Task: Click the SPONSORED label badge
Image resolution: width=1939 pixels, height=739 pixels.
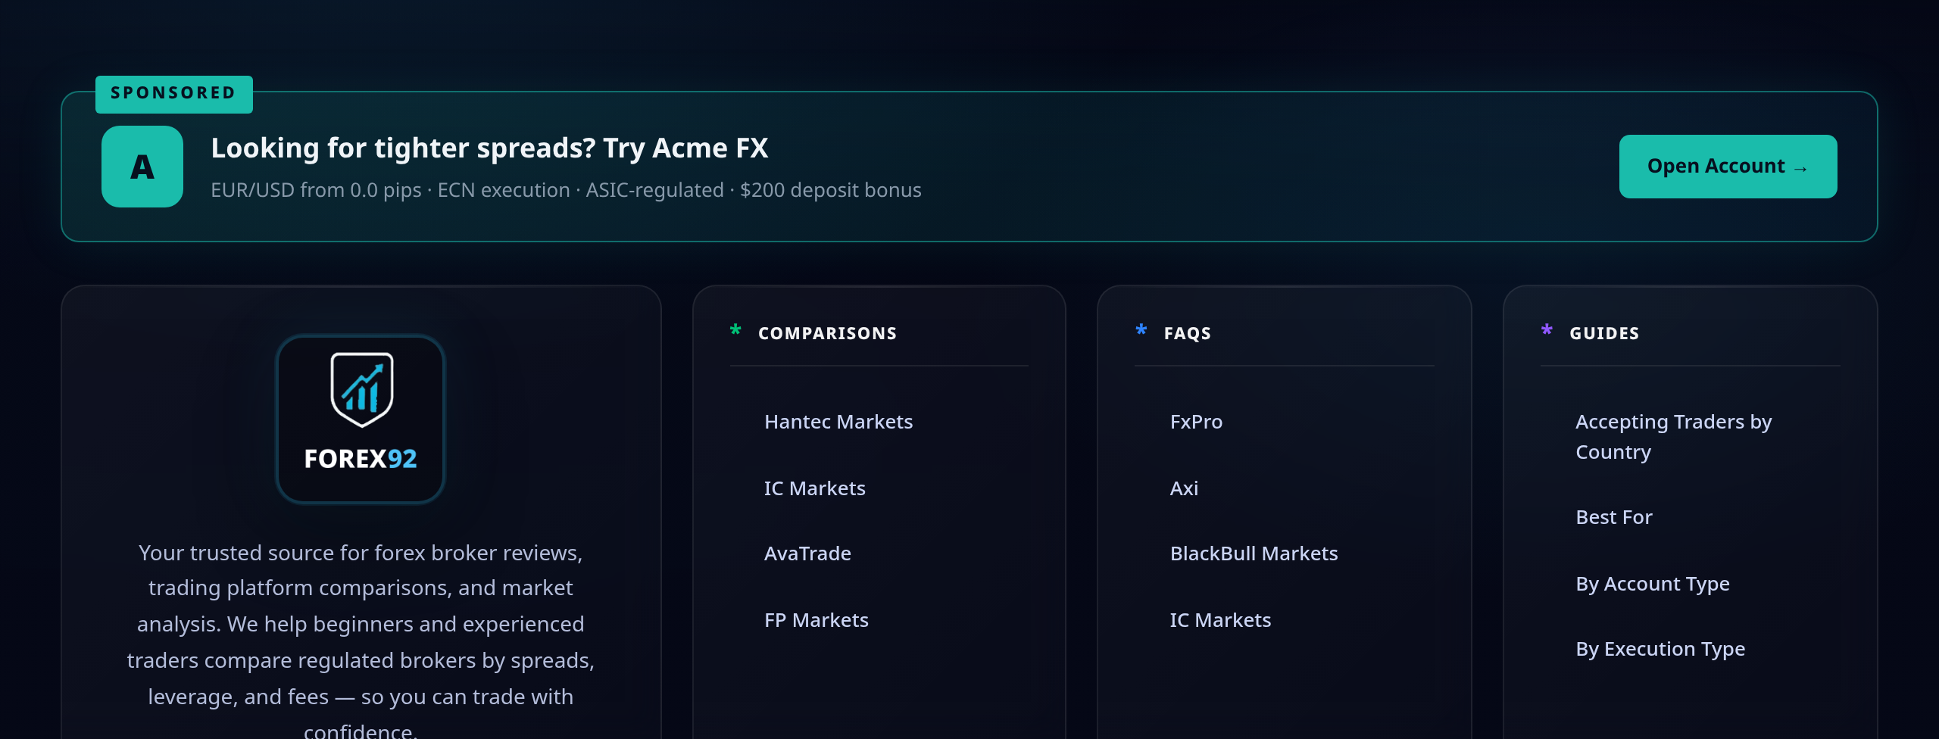Action: coord(174,94)
